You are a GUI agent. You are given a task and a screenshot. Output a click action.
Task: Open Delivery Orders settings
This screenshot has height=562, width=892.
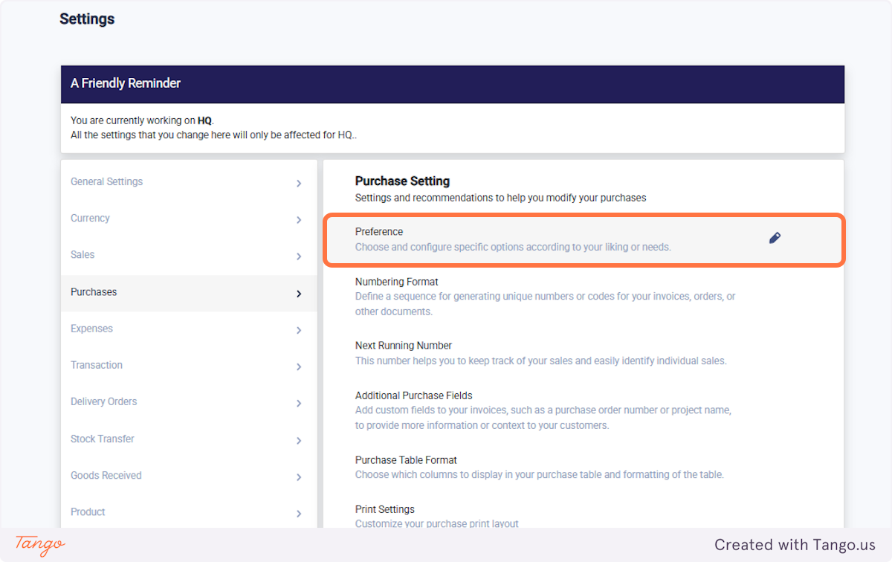(x=189, y=402)
